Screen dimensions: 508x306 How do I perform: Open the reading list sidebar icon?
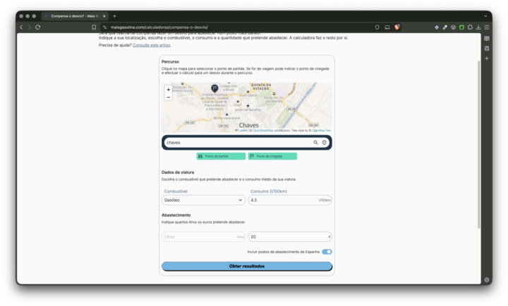[x=487, y=48]
